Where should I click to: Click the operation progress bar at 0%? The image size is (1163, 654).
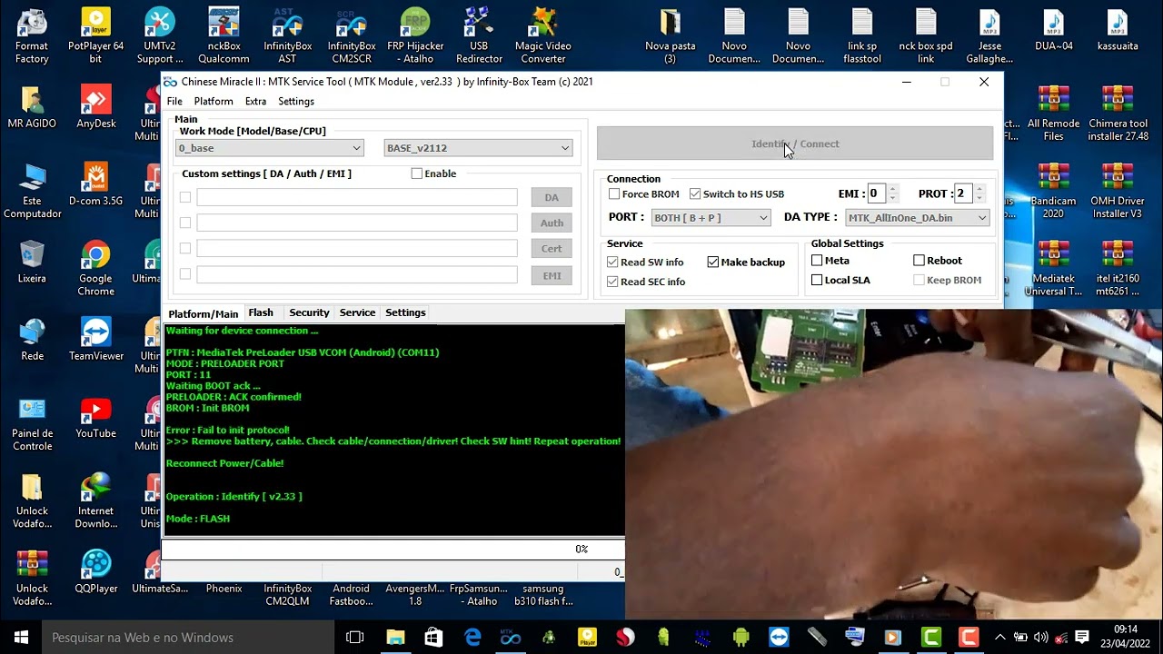point(393,549)
